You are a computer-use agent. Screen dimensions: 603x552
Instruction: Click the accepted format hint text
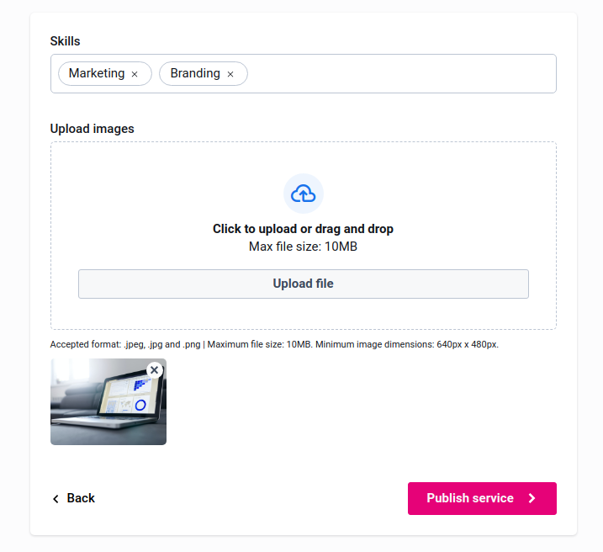point(274,344)
